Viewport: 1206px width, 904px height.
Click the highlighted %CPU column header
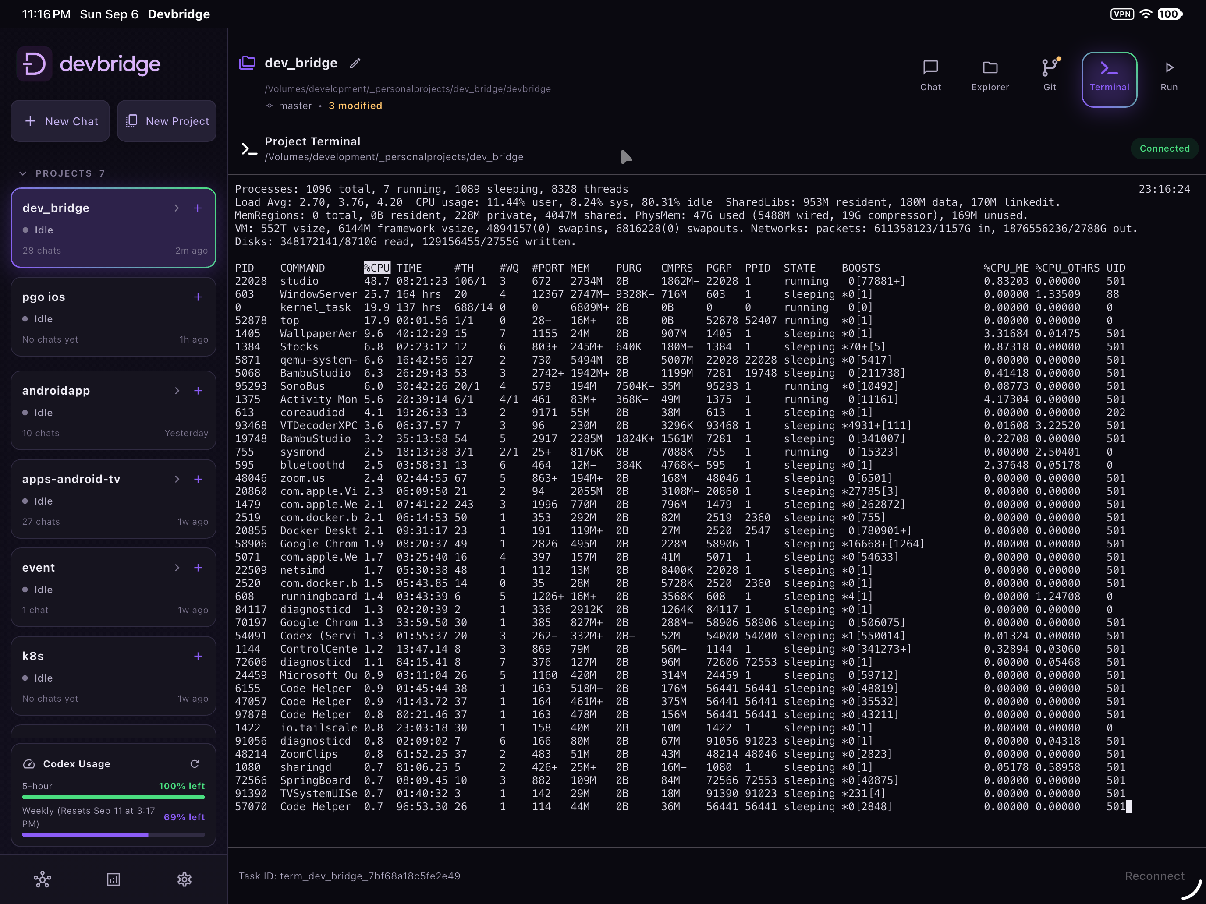click(x=377, y=268)
